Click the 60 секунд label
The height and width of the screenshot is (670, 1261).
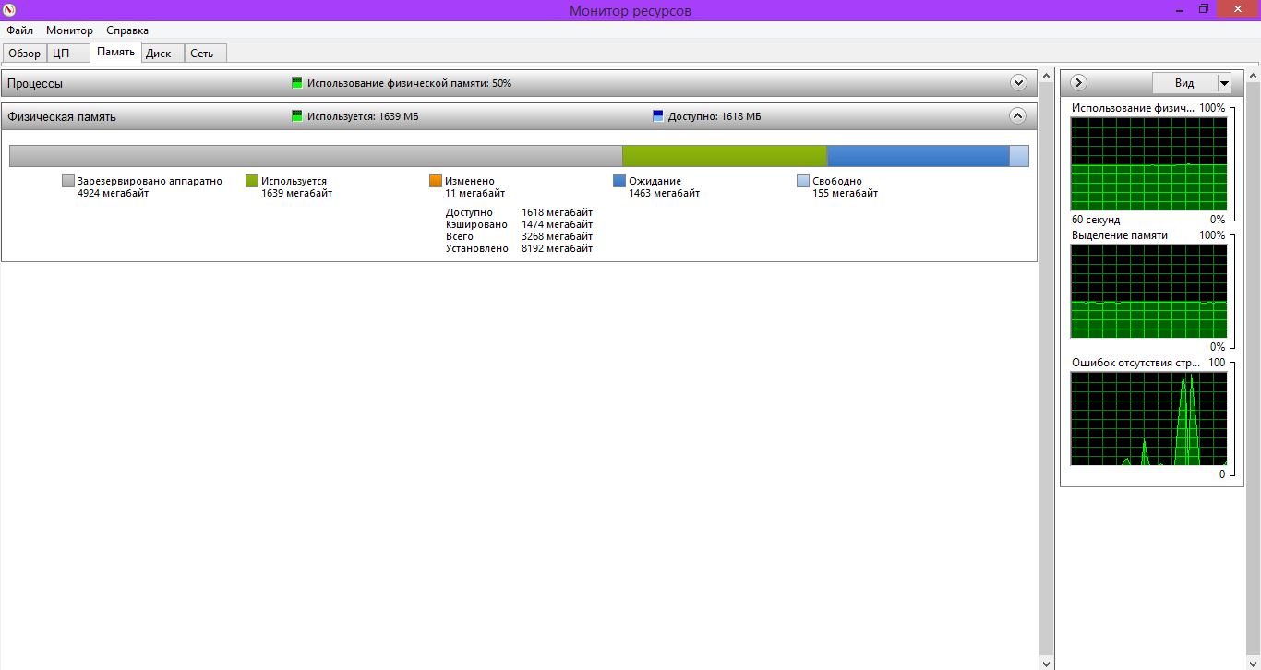(x=1096, y=220)
